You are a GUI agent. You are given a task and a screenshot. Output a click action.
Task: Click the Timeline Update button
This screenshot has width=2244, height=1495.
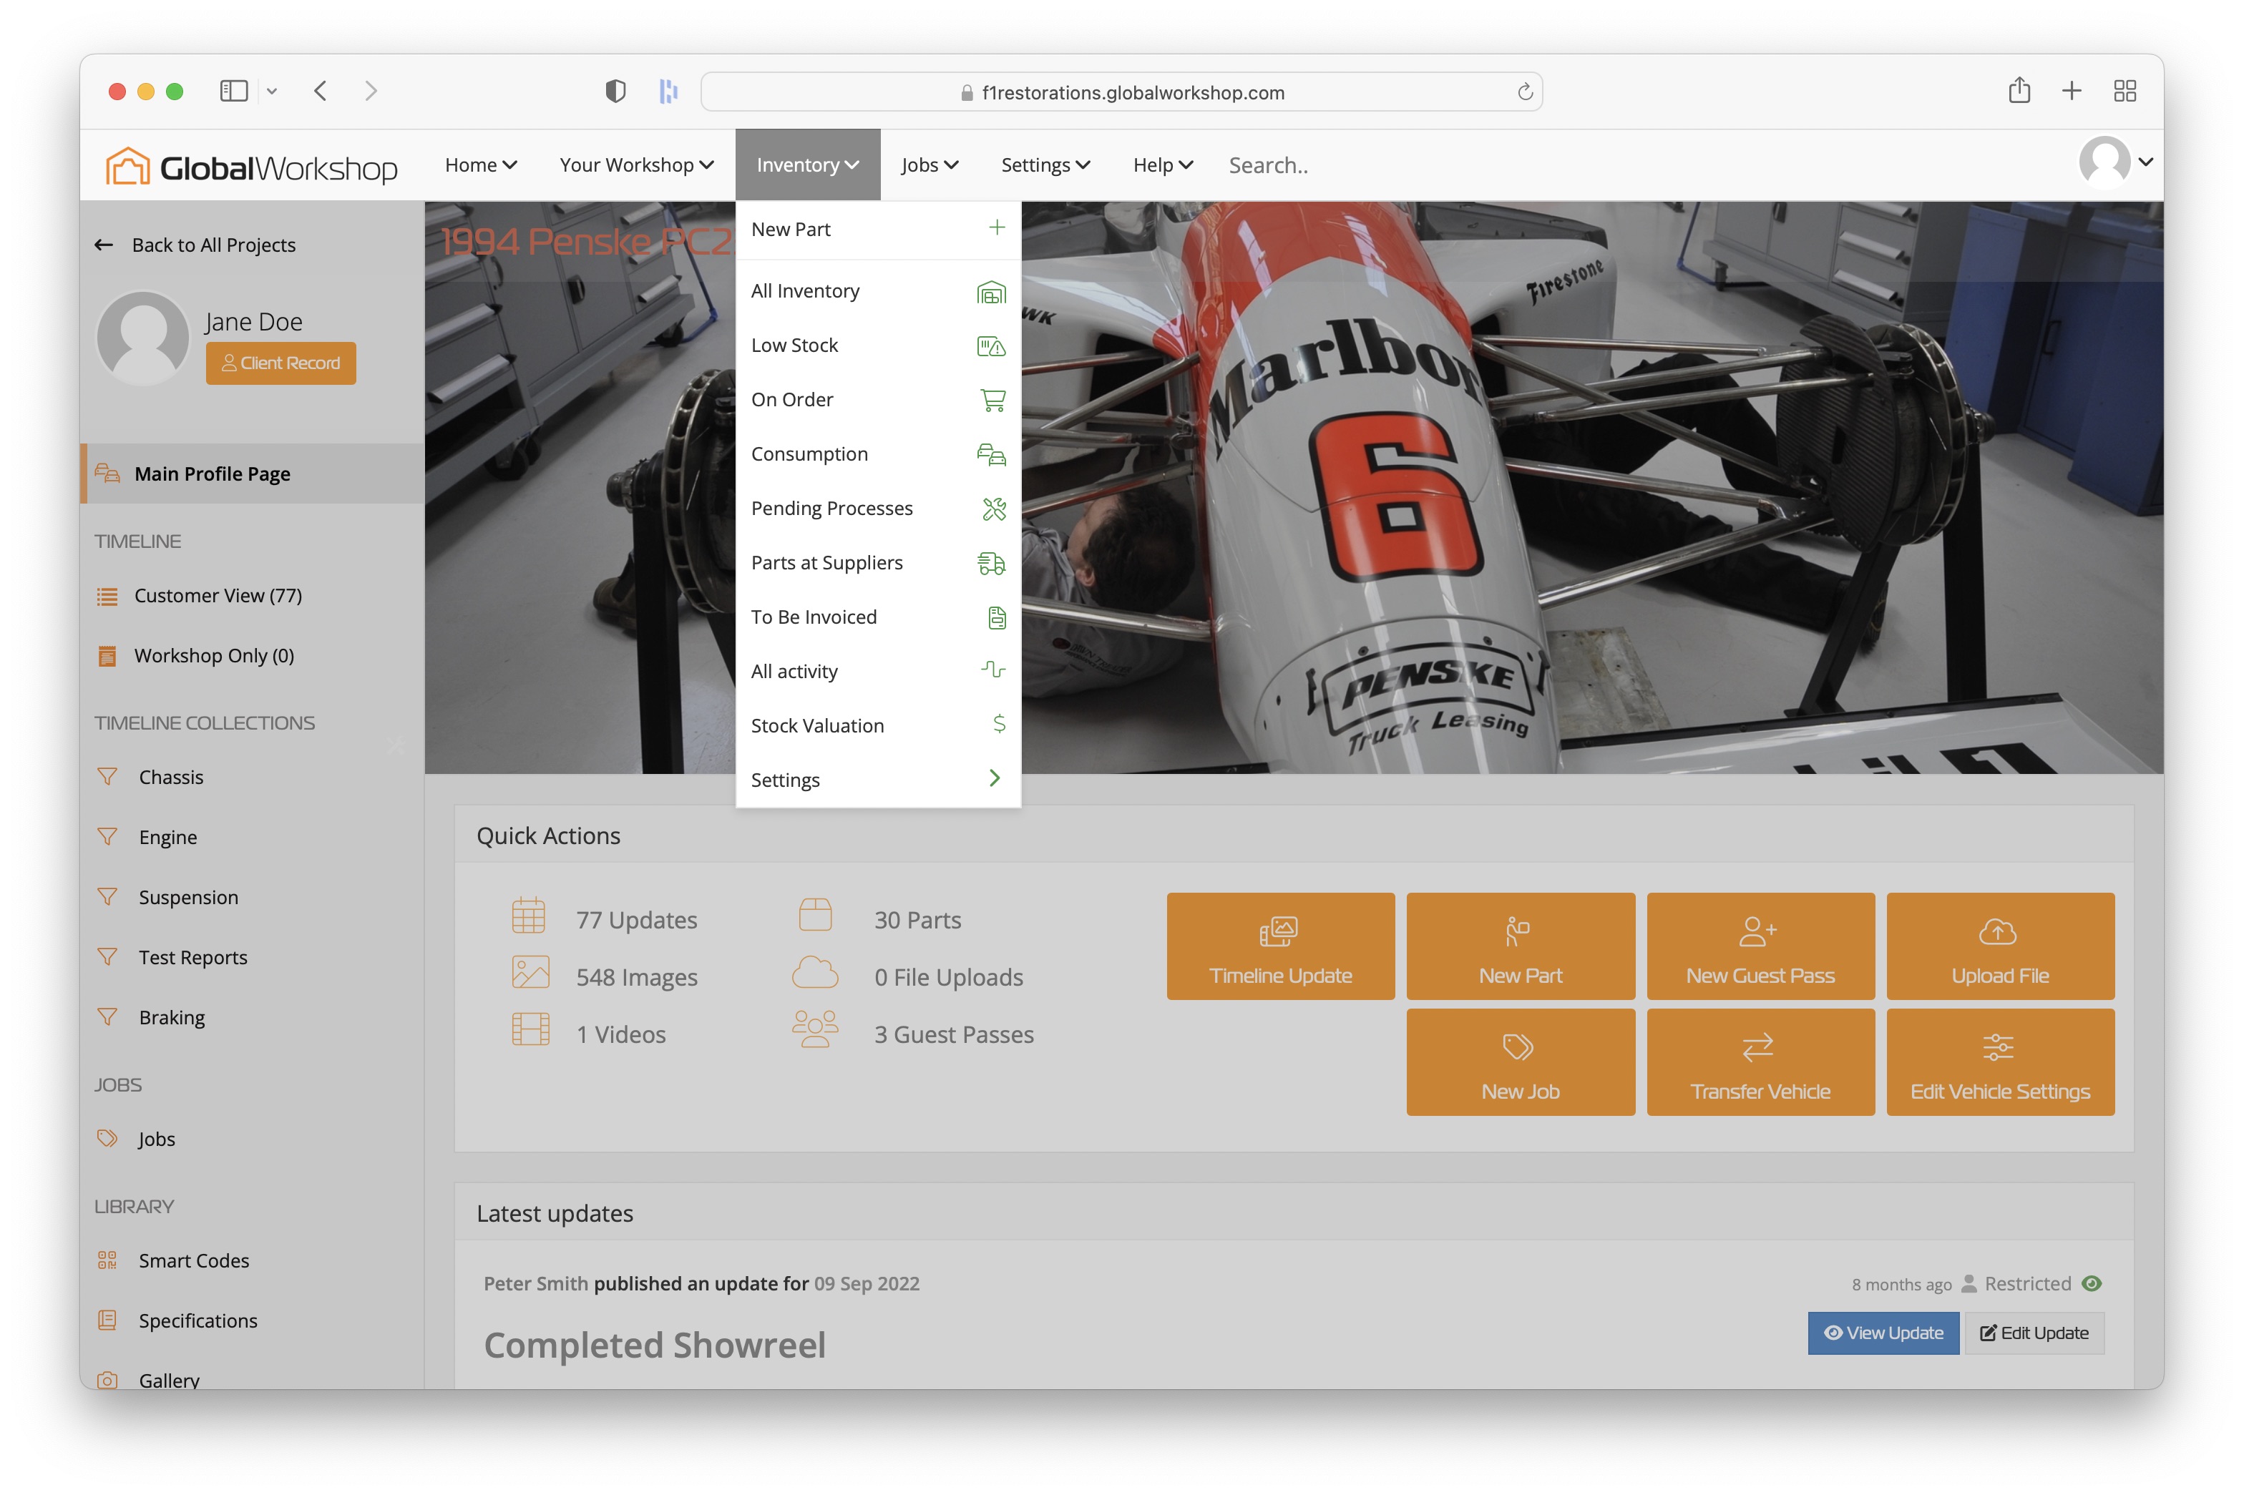[1280, 946]
